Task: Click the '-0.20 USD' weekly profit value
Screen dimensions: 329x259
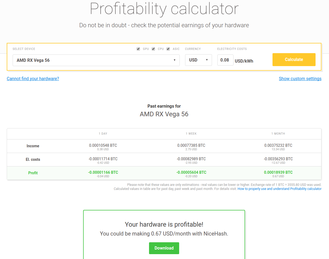Action: pos(191,176)
